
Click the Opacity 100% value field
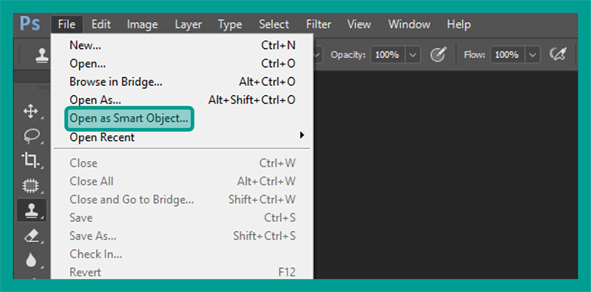[x=388, y=55]
